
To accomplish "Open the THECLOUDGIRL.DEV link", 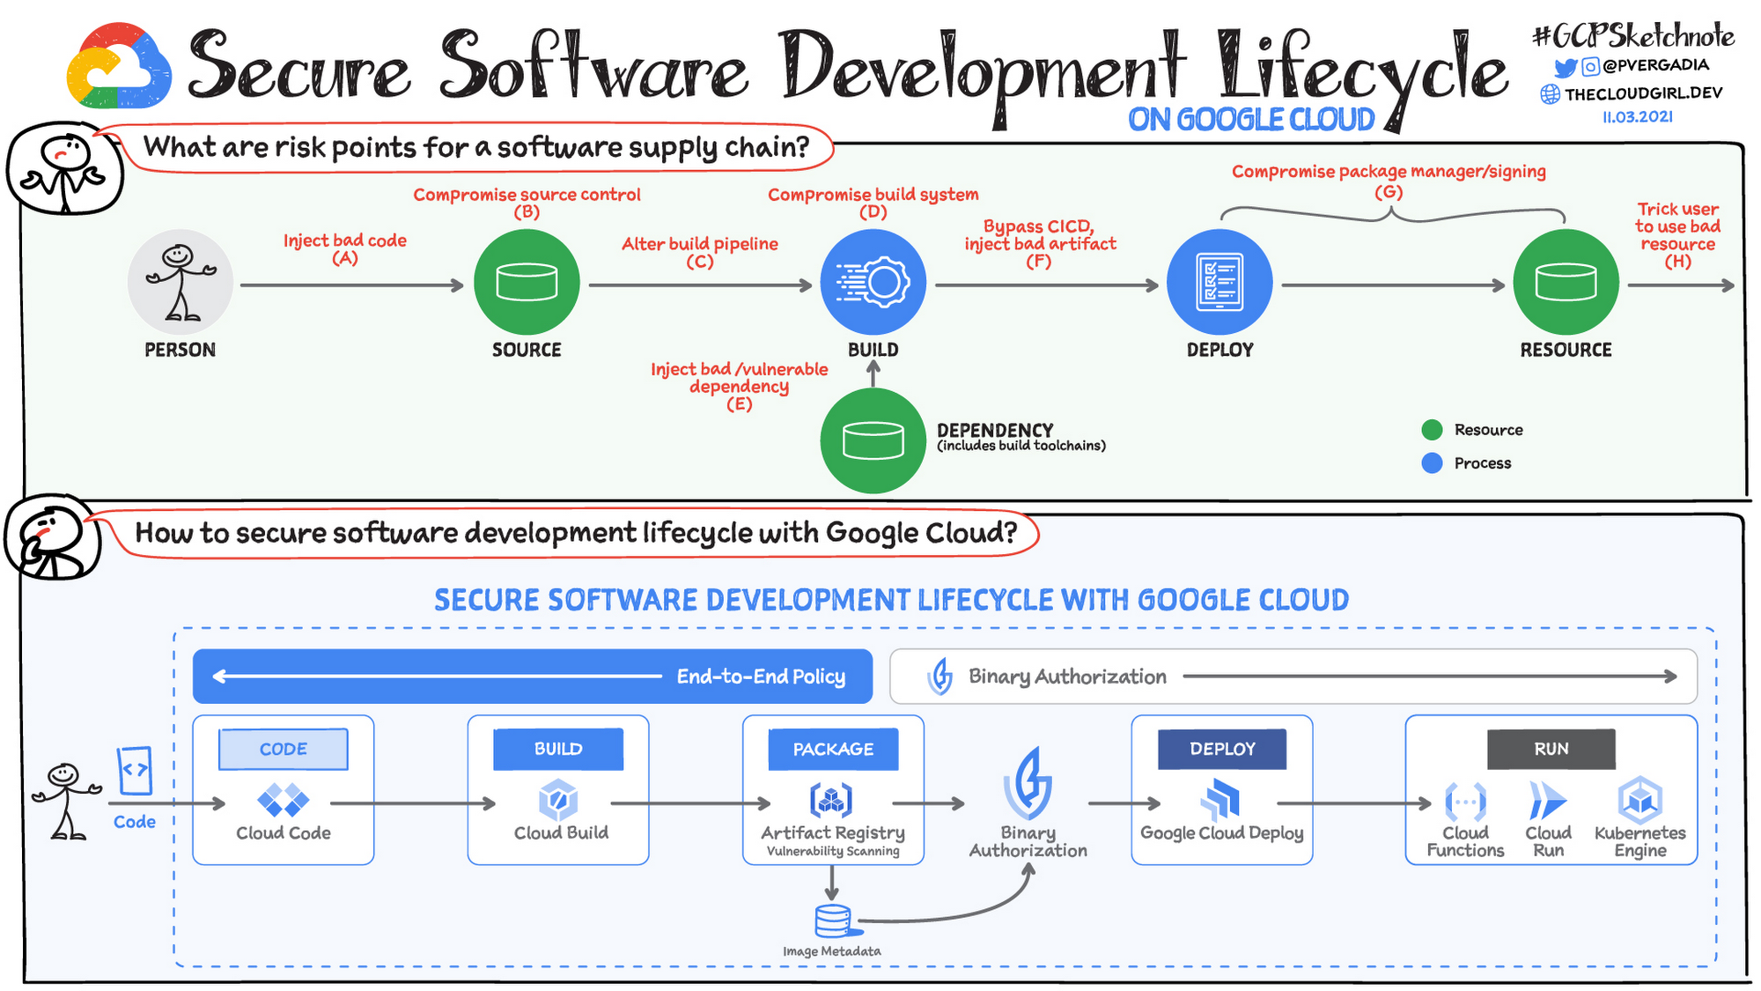I will click(1643, 93).
